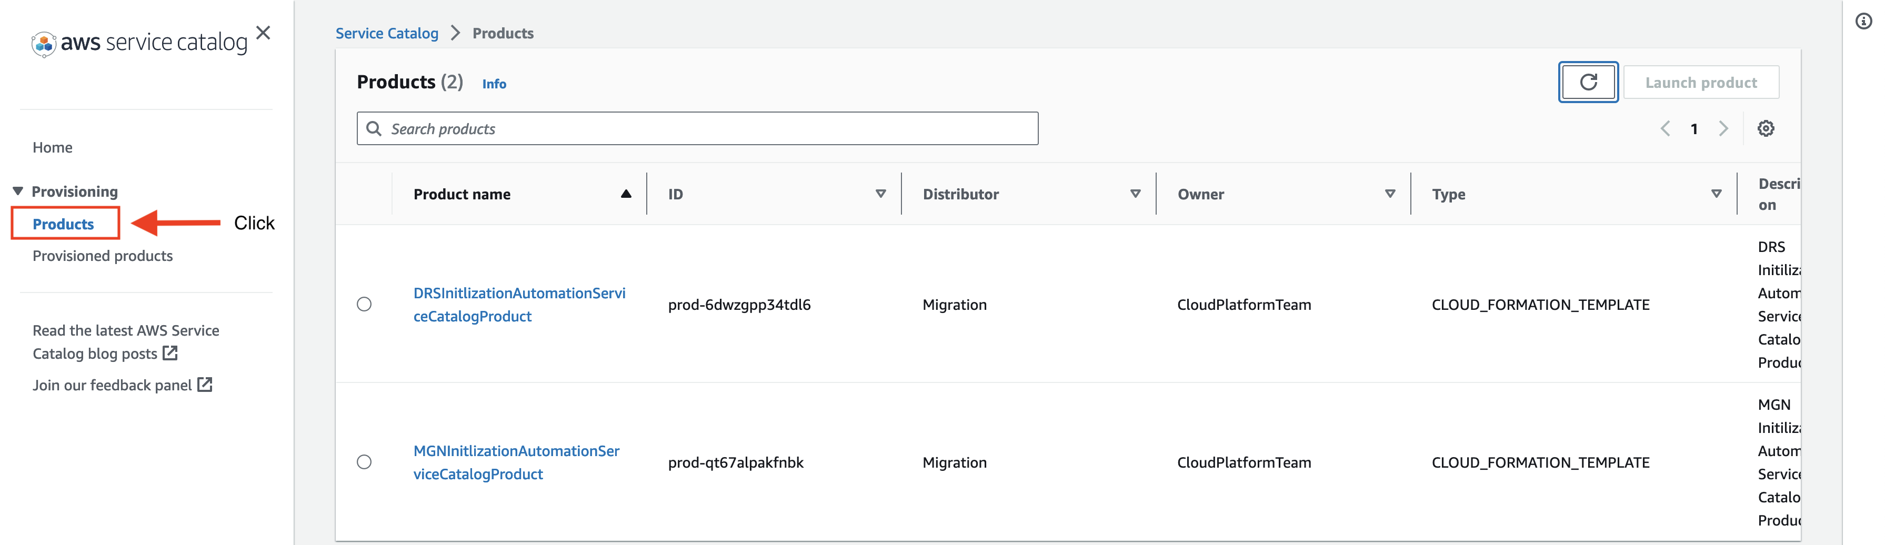Viewport: 1885px width, 545px height.
Task: Refresh the products list
Action: point(1589,82)
